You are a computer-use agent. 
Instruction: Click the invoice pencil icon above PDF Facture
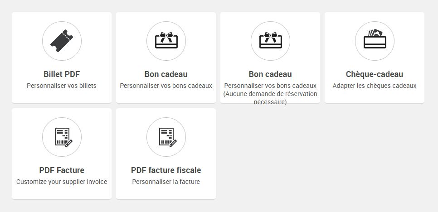click(63, 137)
